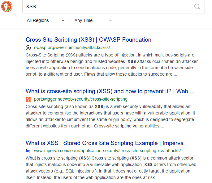Open the What is XSS Imperva result
Image resolution: width=212 pixels, height=183 pixels.
tap(105, 143)
